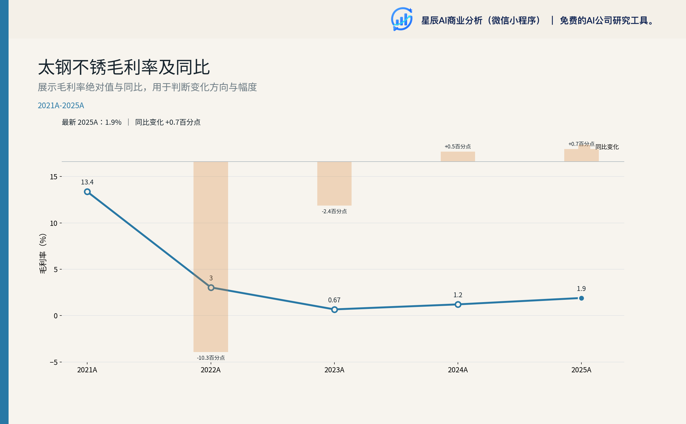
Task: Click the 2023A year-over-year bar
Action: tap(334, 184)
